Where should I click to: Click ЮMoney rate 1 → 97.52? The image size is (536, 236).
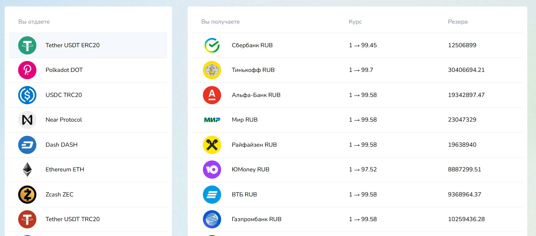[363, 170]
